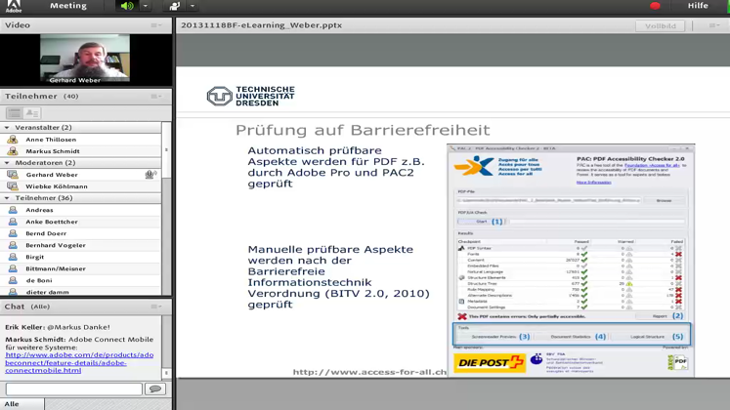
Task: Click presenter icon beside Wiebke Köhlmann
Action: [x=13, y=186]
